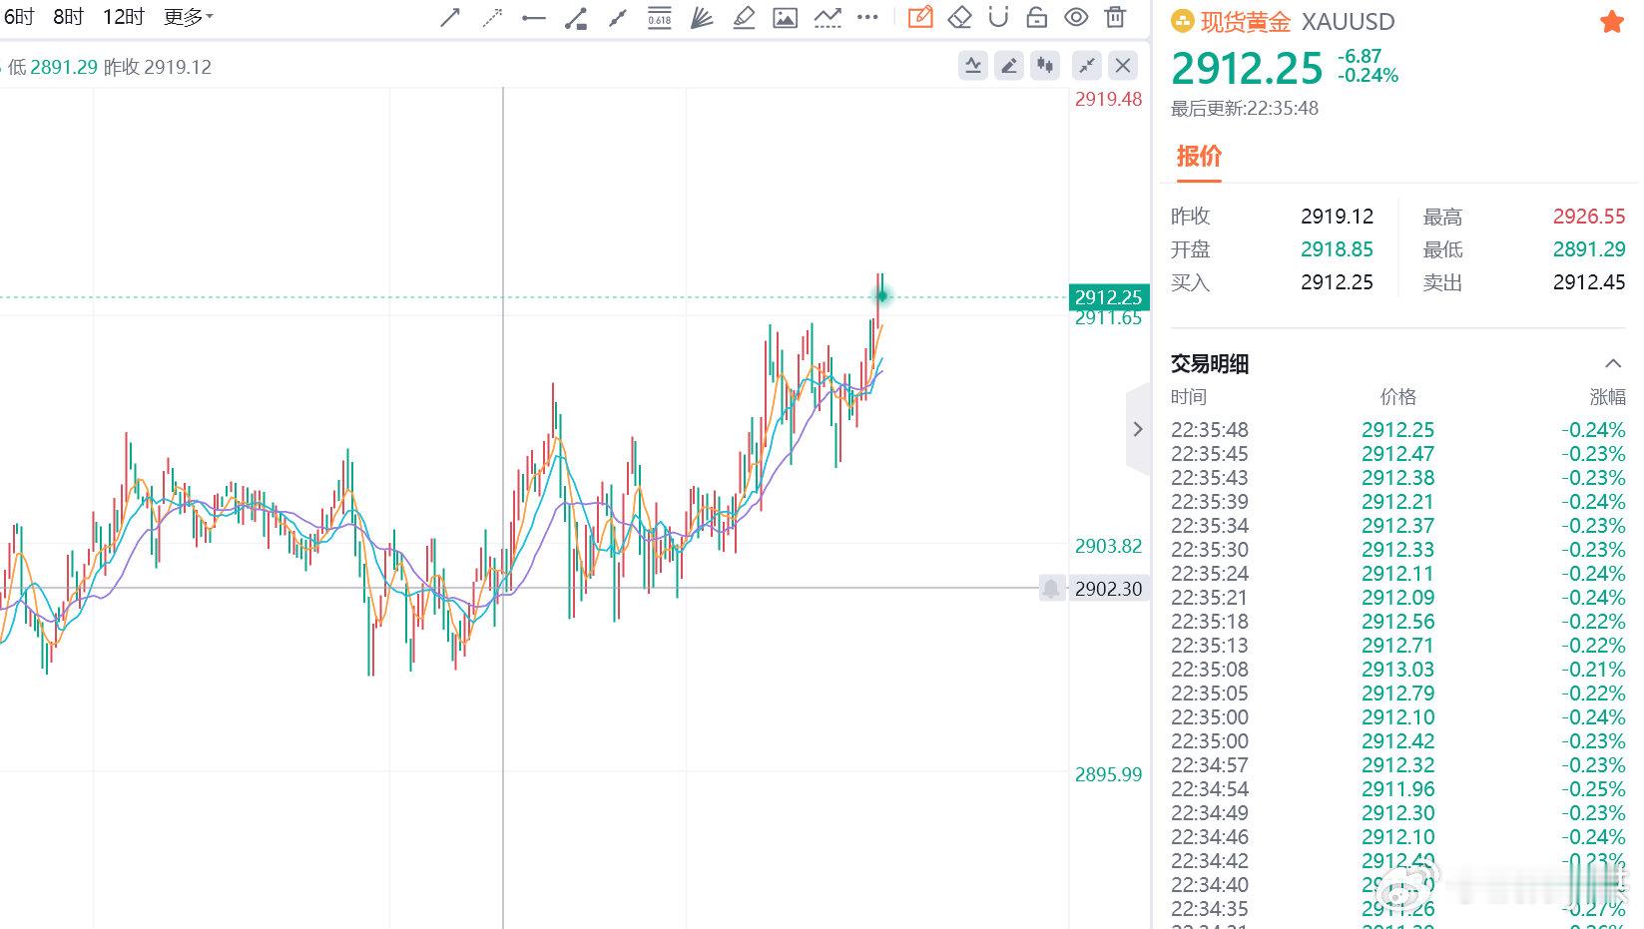Toggle the favorite star for XAUUSD
The width and height of the screenshot is (1644, 929).
click(x=1612, y=22)
